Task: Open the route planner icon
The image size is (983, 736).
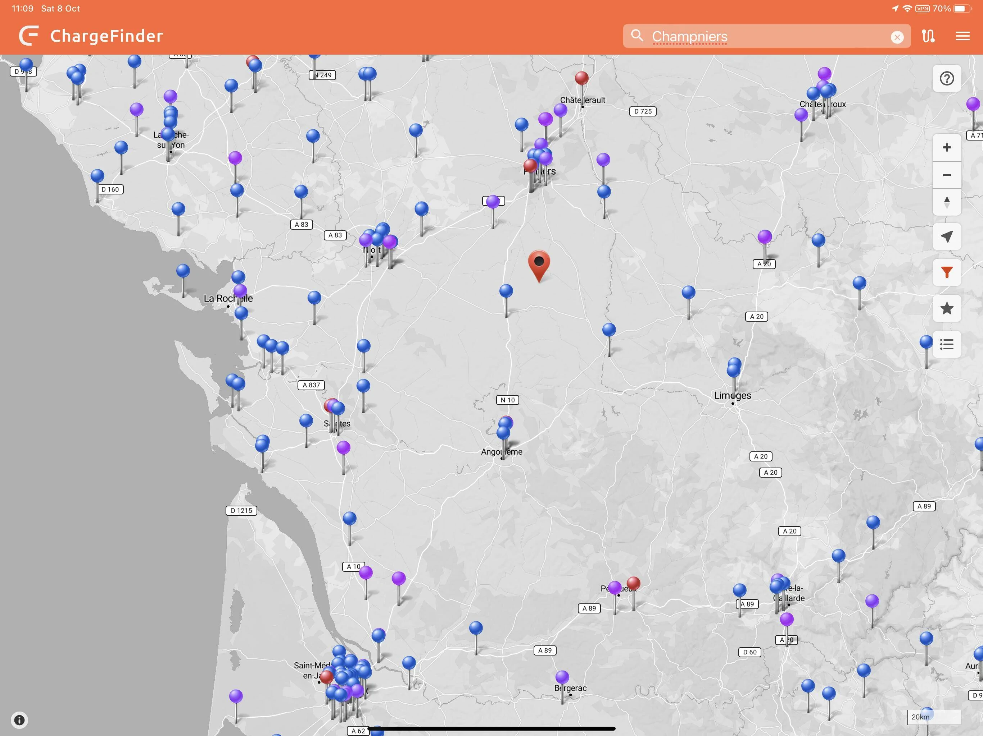Action: (x=928, y=36)
